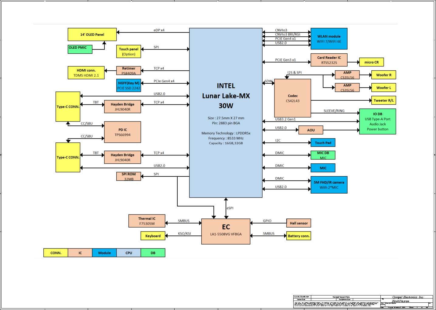Click the IO DB USB Type-A Port block
This screenshot has width=436, height=310.
pyautogui.click(x=377, y=122)
